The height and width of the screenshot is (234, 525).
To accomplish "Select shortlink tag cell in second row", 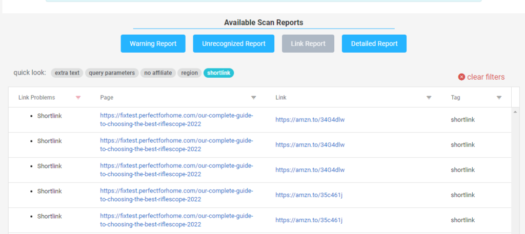I will coord(463,145).
